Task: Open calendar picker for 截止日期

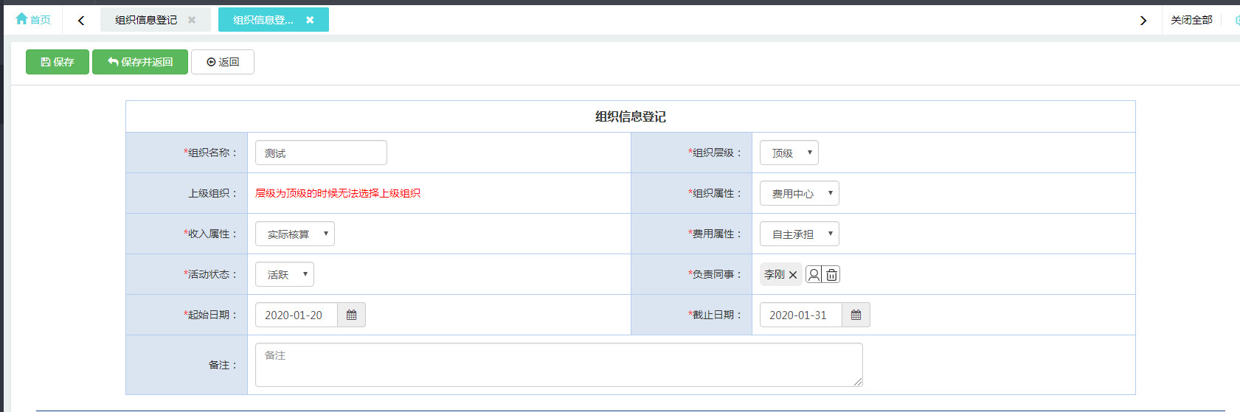Action: tap(856, 315)
